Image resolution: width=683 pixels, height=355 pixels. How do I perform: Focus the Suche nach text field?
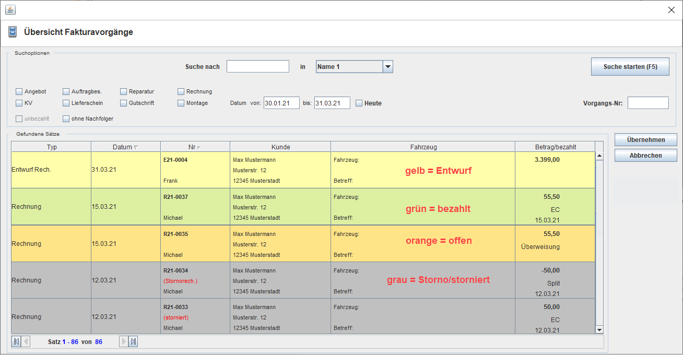coord(258,66)
